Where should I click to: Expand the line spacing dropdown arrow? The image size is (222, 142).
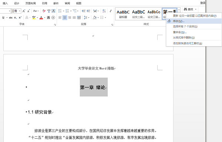pos(89,17)
